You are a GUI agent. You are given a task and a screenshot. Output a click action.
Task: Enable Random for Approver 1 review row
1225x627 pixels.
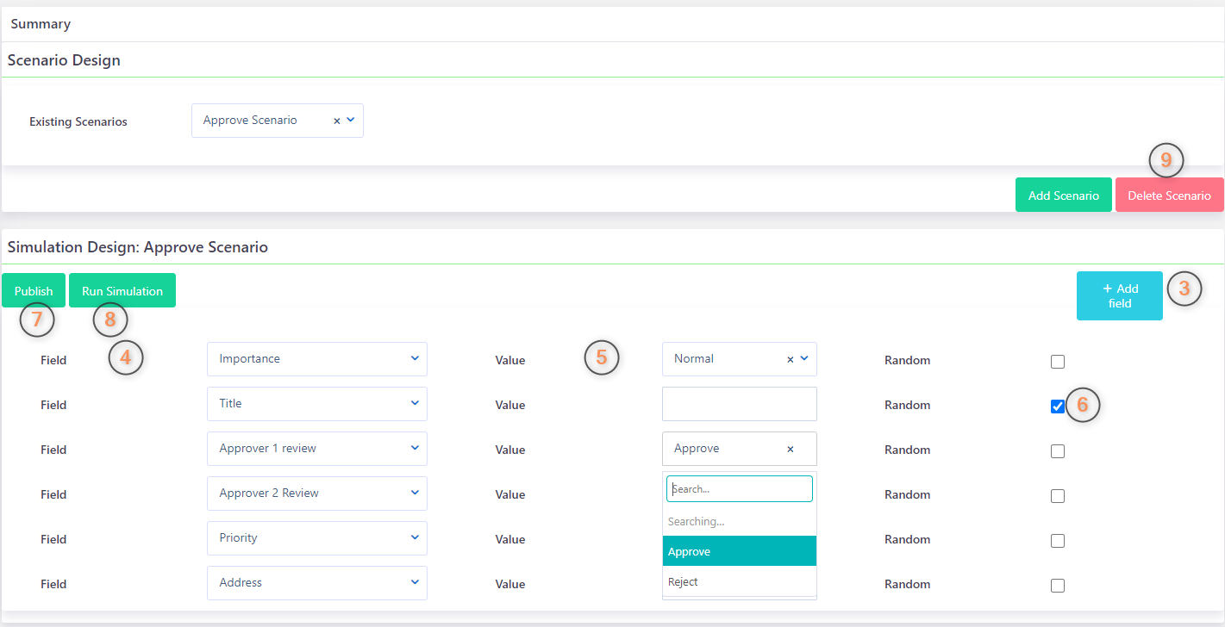click(x=1058, y=451)
